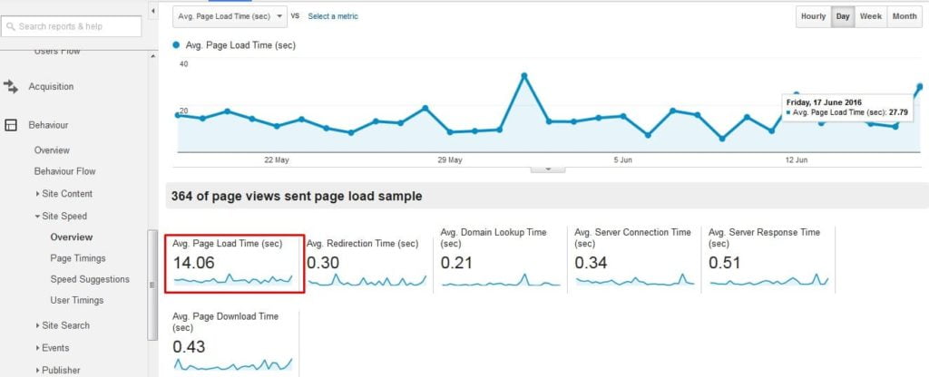Switch chart to Day view
This screenshot has height=377, width=929.
[843, 16]
